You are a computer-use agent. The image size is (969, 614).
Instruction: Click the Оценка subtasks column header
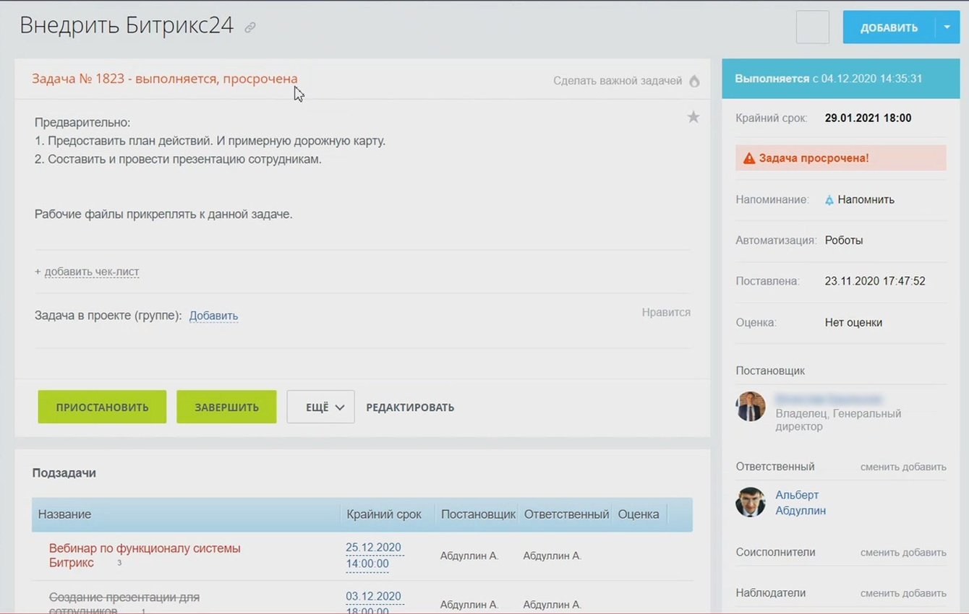(x=639, y=514)
